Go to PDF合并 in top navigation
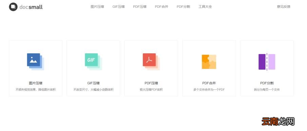 pyautogui.click(x=161, y=7)
